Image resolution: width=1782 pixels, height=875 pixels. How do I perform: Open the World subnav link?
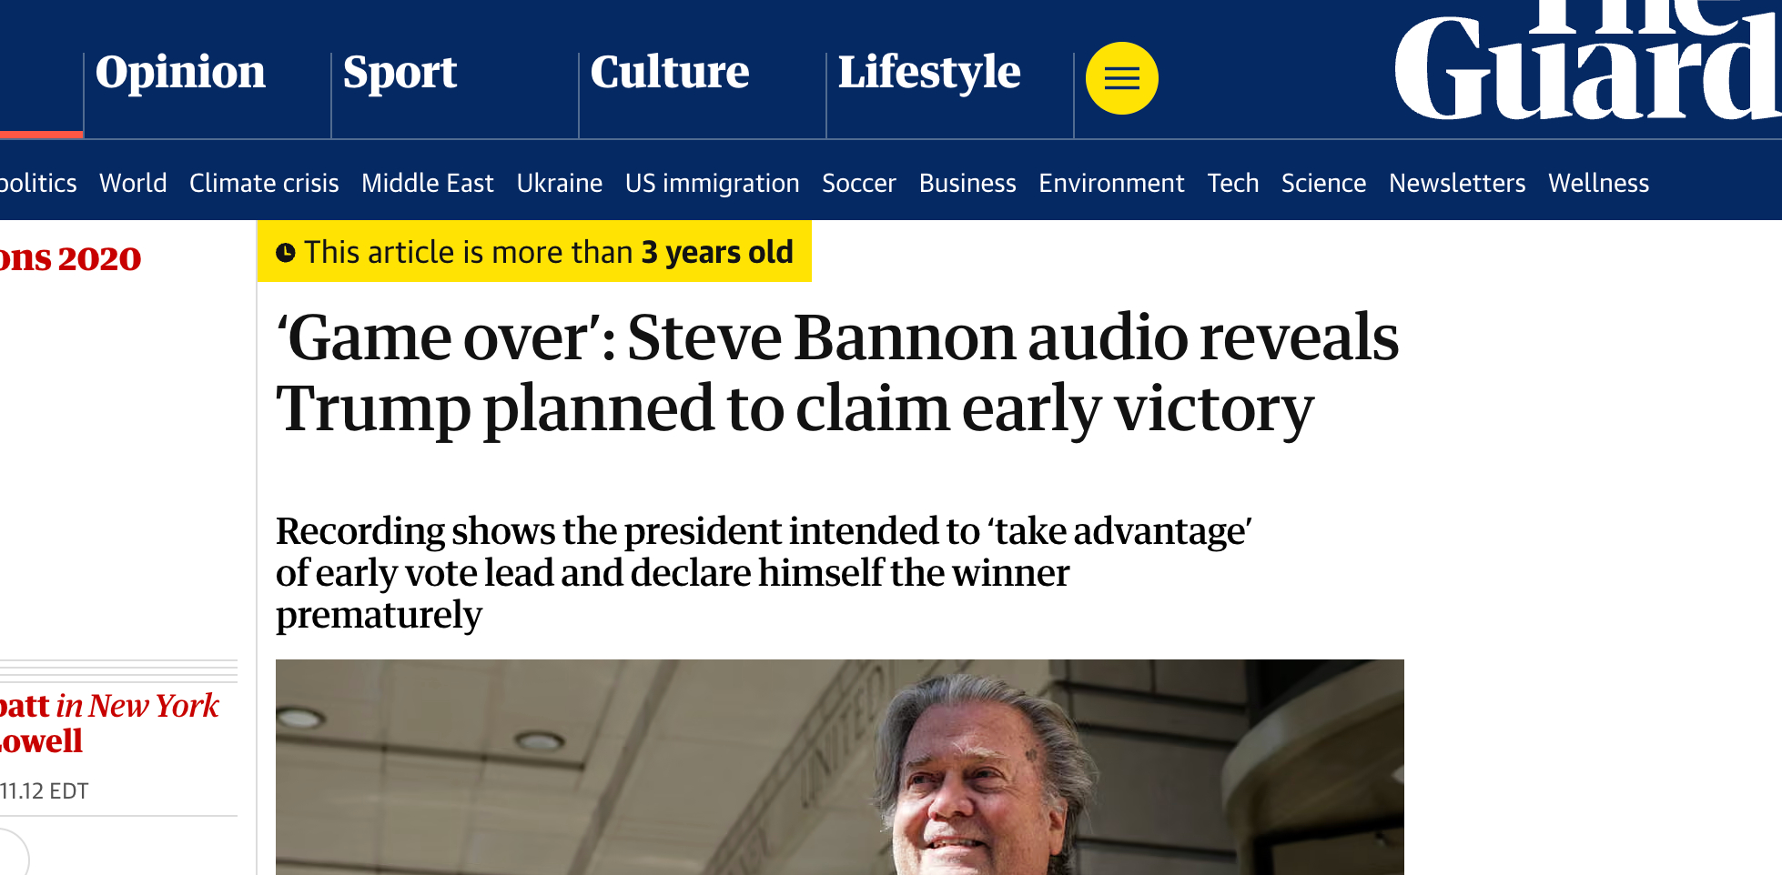click(133, 184)
